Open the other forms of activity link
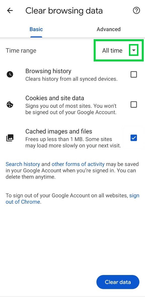145x297 pixels. [78, 164]
